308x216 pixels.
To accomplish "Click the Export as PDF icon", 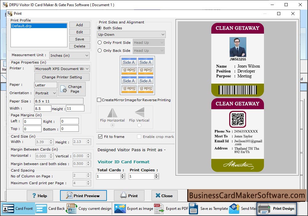I will tap(159, 209).
